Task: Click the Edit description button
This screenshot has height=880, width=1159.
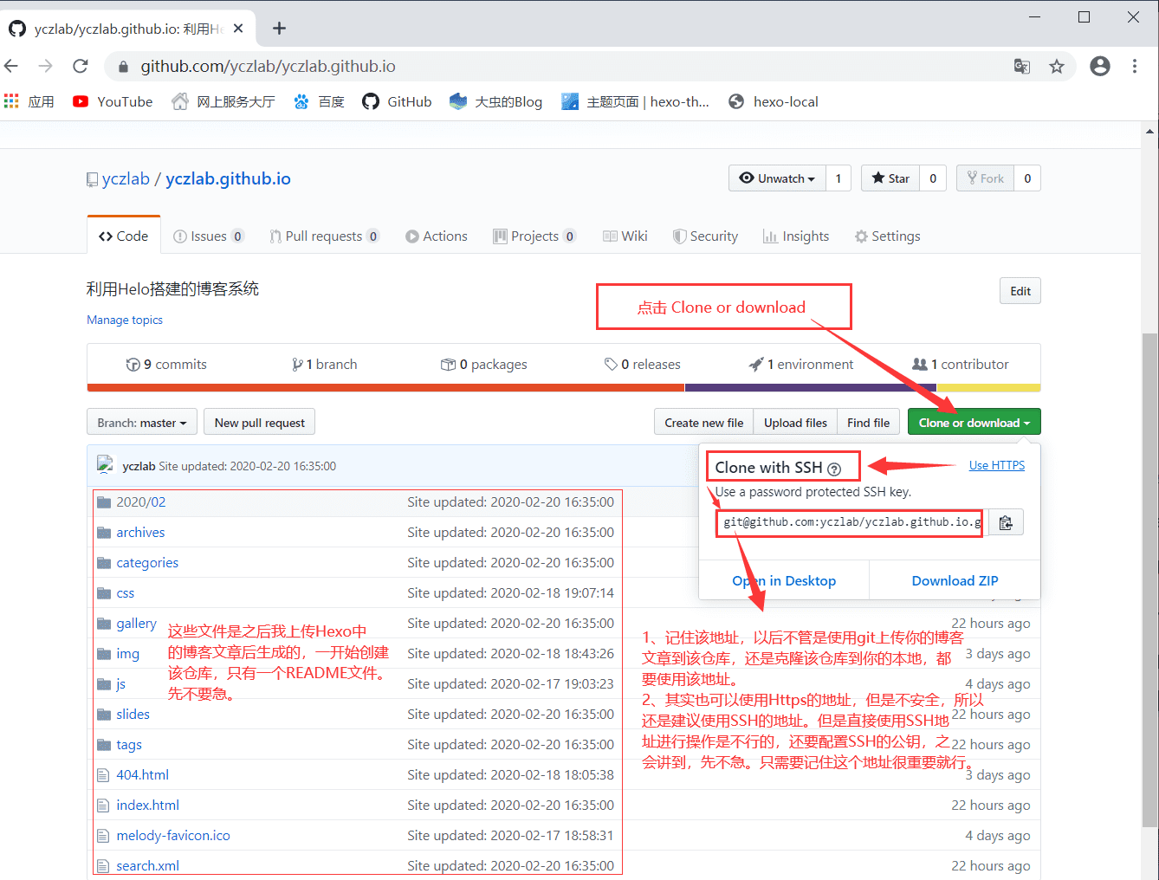Action: click(x=1020, y=291)
